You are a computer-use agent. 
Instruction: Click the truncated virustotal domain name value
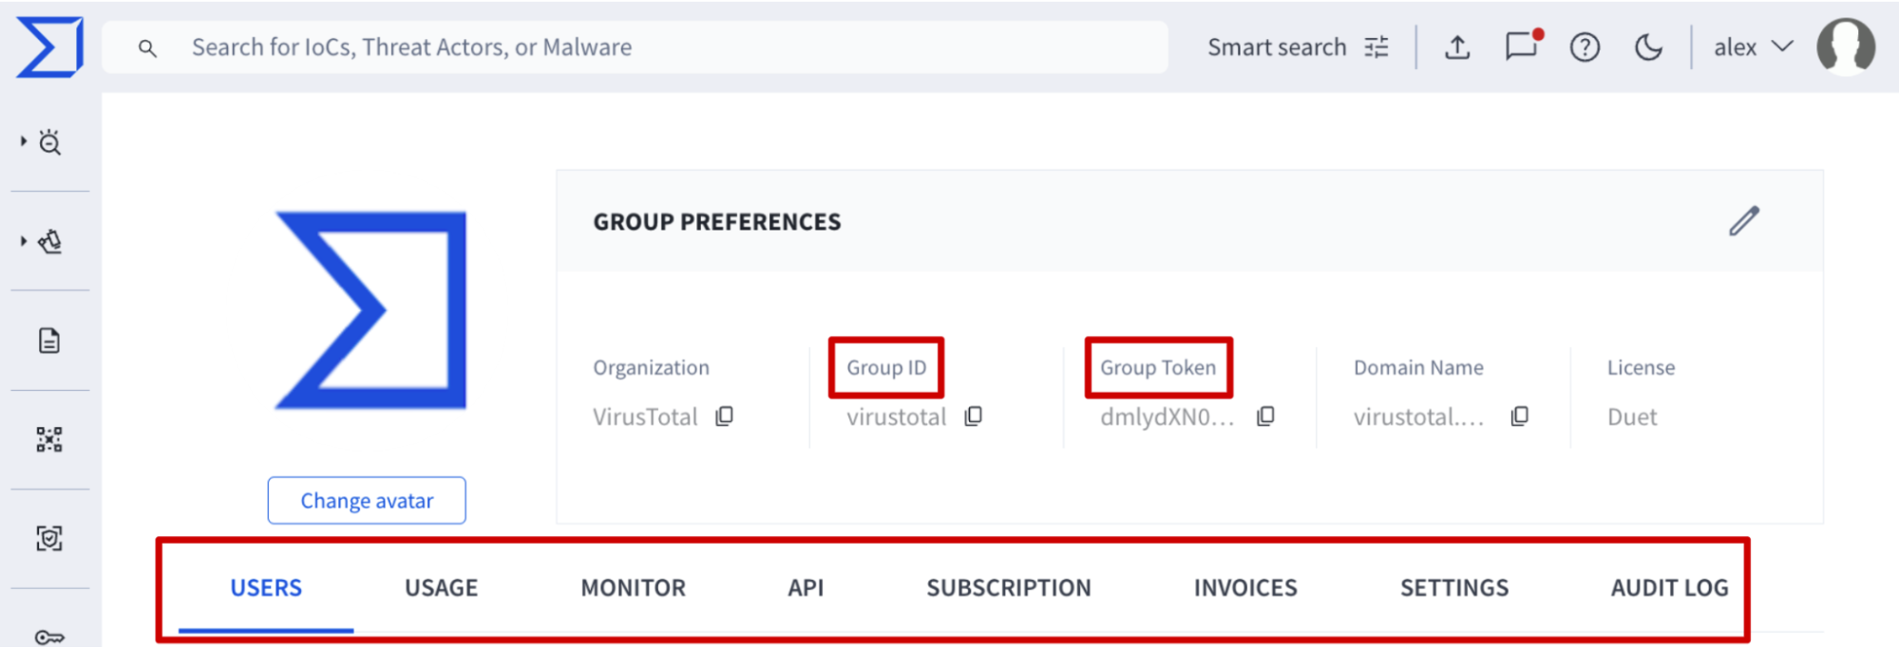[x=1419, y=417]
